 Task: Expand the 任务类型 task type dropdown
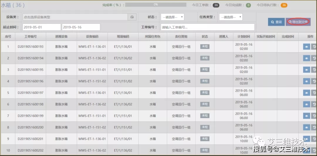click(231, 17)
